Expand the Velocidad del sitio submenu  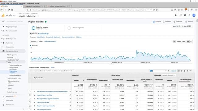[14, 79]
